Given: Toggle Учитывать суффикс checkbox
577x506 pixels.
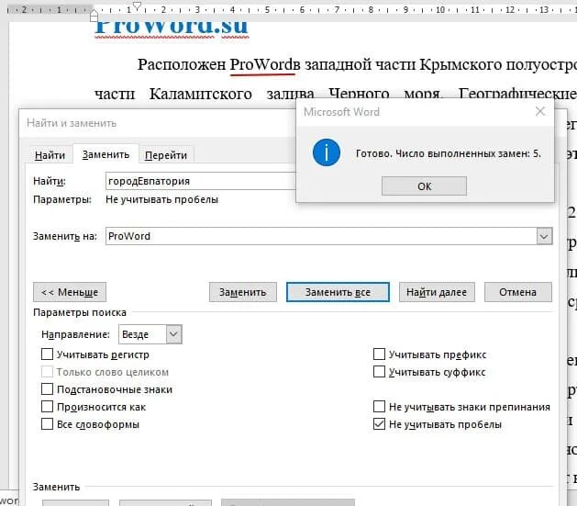Looking at the screenshot, I should point(379,372).
